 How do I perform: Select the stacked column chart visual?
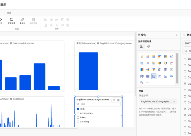(x=148, y=56)
